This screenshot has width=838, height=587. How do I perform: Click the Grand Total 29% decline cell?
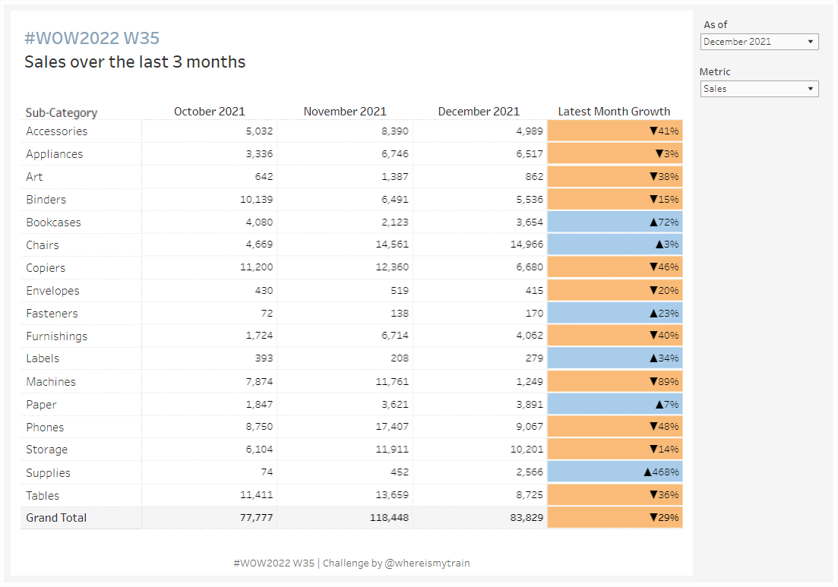[x=615, y=518]
